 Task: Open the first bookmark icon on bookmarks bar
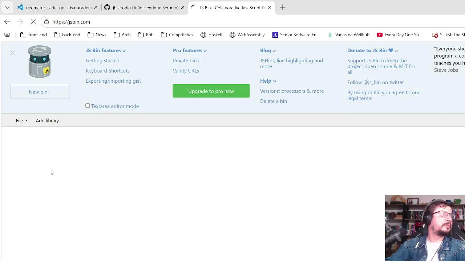tap(7, 35)
